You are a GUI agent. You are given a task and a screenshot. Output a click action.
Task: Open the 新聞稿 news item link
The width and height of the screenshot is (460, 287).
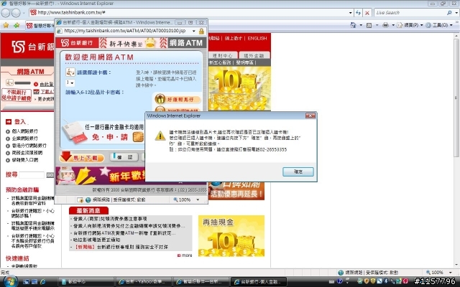120,247
